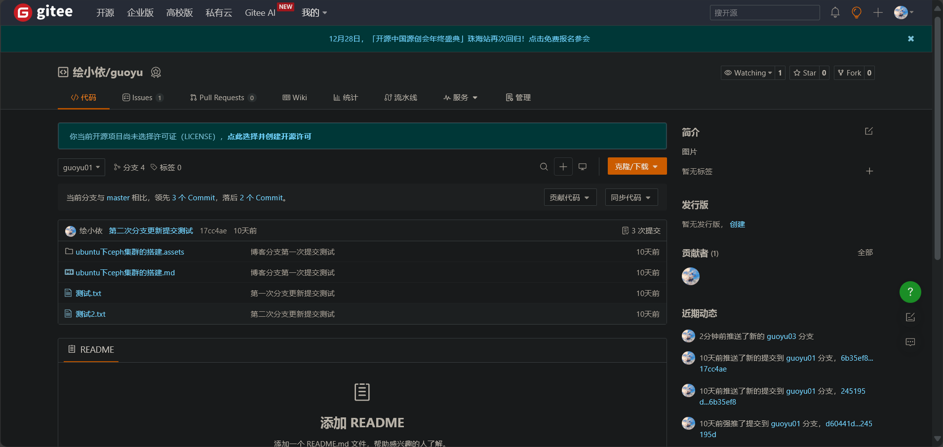Image resolution: width=943 pixels, height=447 pixels.
Task: Click the announcement link about 12月28日
Action: (x=459, y=38)
